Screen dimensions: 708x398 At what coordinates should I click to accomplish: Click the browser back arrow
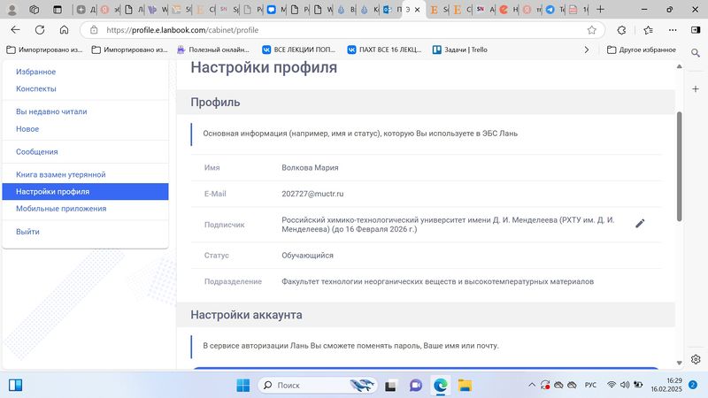pyautogui.click(x=15, y=29)
